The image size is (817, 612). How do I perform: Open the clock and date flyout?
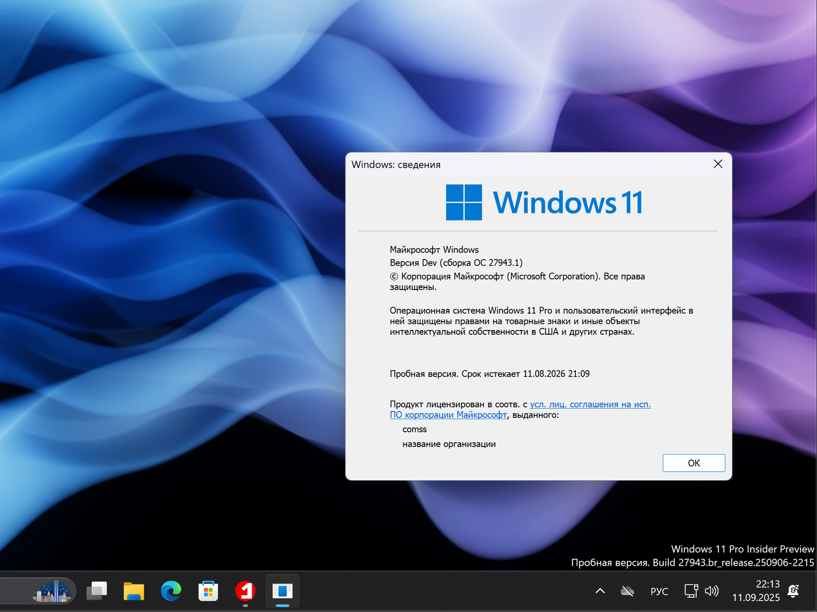756,591
